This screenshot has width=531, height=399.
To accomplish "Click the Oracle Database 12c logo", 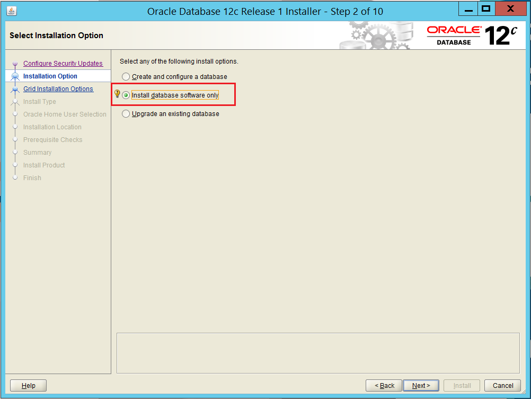I will pos(472,35).
